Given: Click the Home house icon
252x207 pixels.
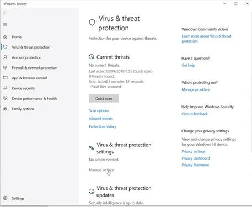Looking at the screenshot, I should pos(6,37).
